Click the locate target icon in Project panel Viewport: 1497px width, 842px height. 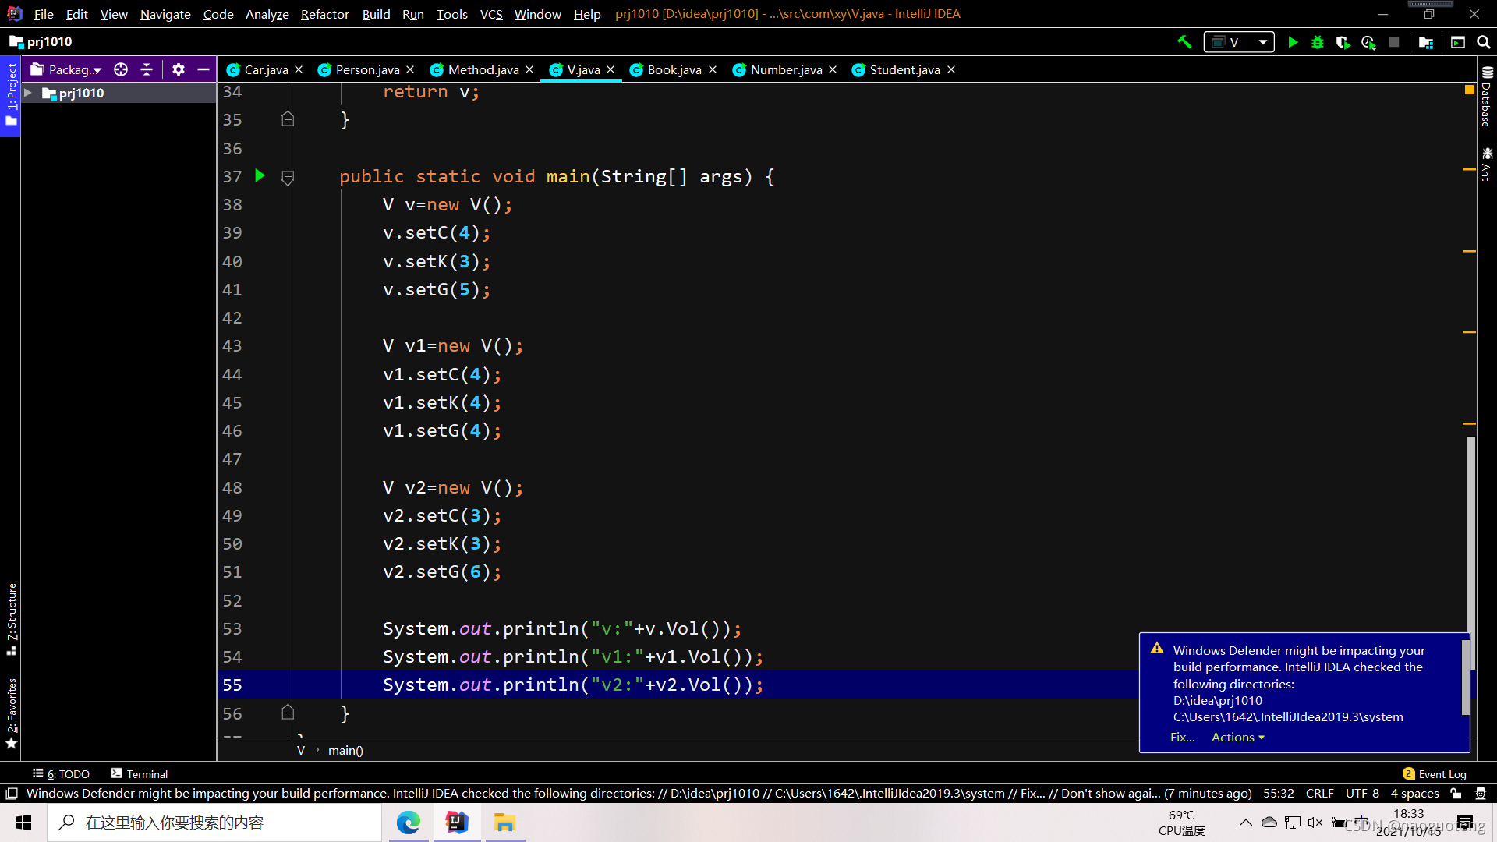(121, 69)
